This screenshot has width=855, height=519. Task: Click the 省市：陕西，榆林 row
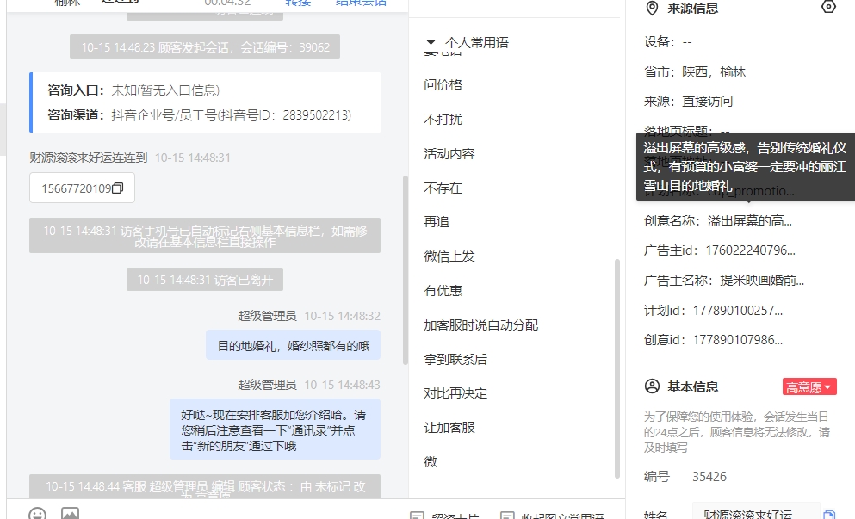pos(694,72)
